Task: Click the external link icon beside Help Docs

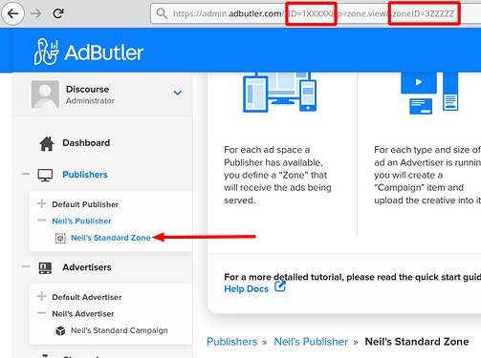Action: tap(280, 286)
